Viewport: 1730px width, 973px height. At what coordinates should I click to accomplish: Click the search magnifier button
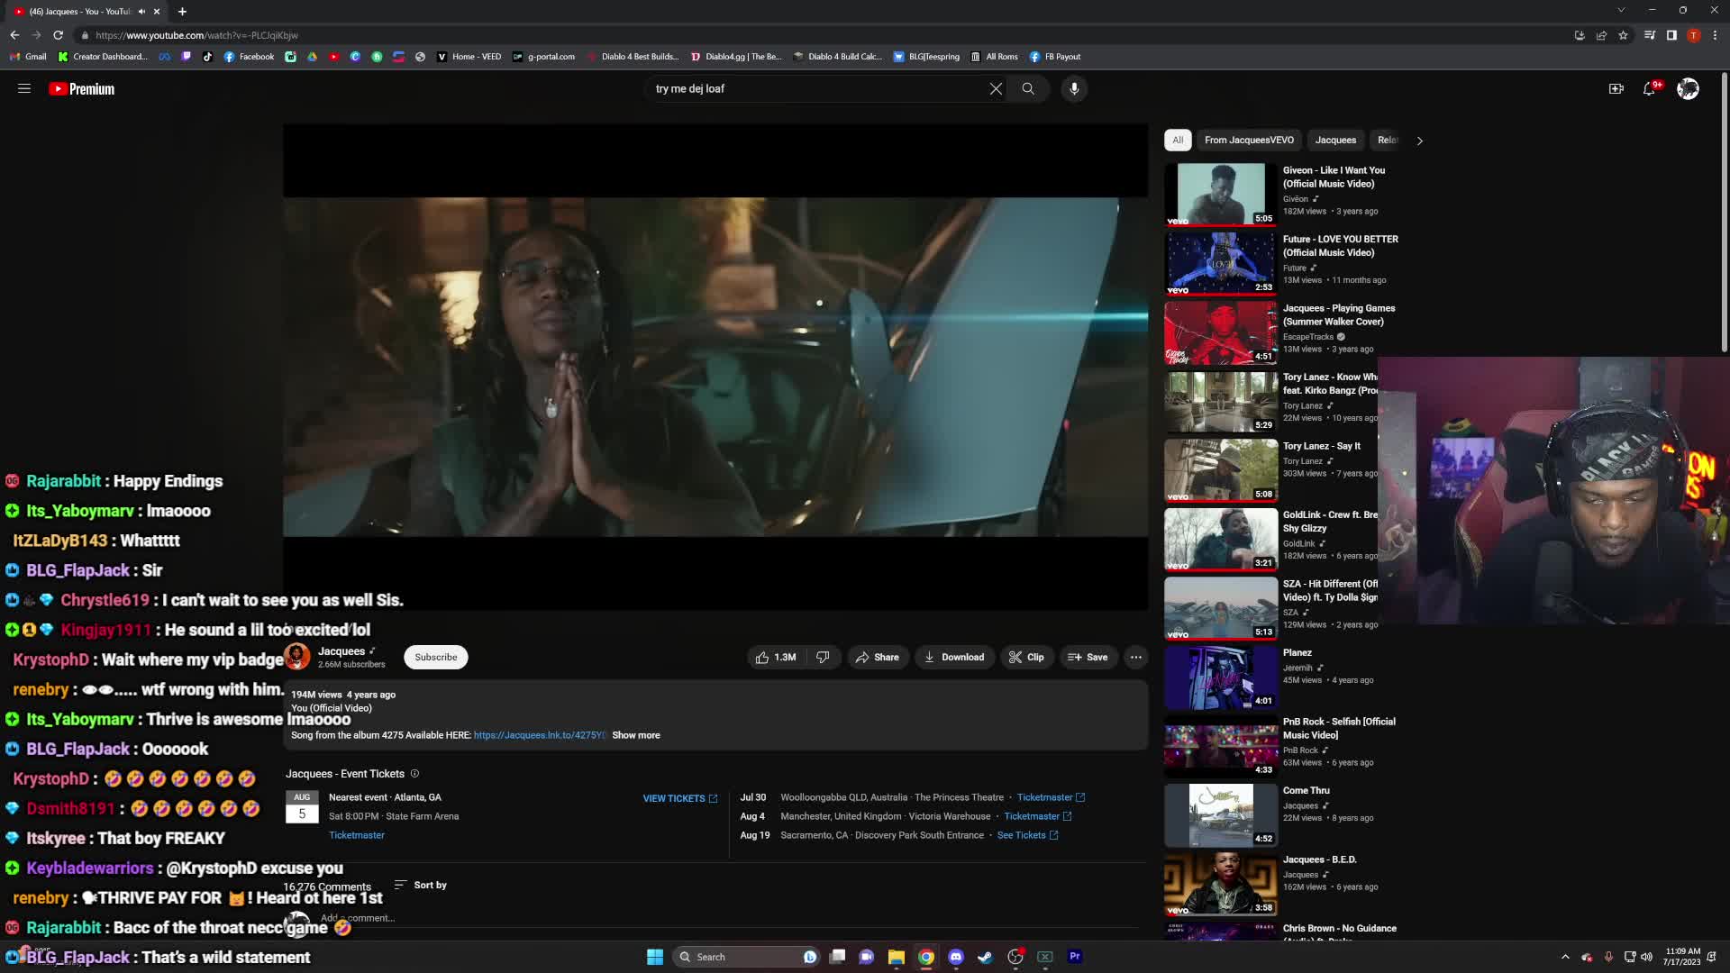(1028, 89)
